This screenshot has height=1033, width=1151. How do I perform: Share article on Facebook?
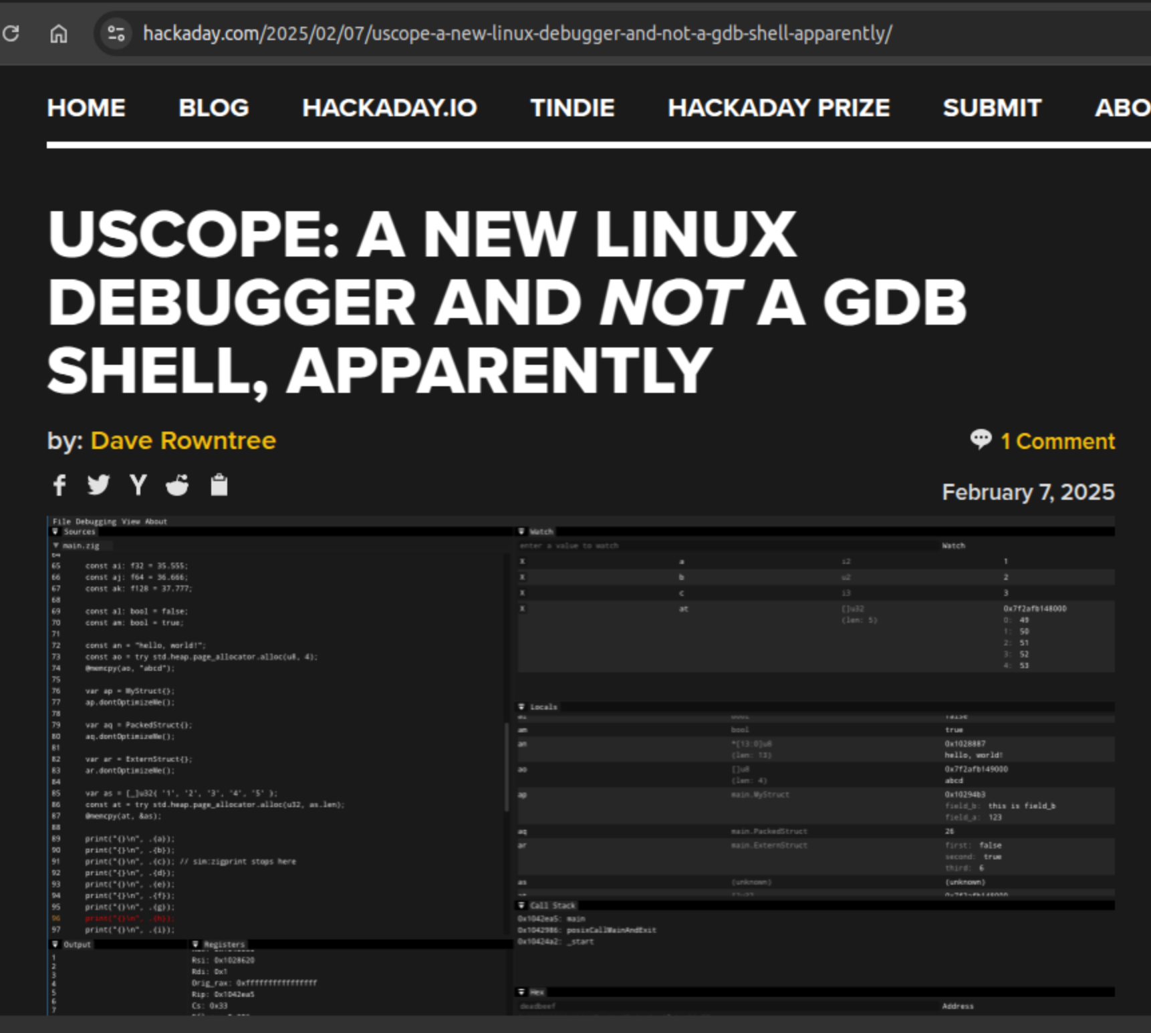[x=59, y=485]
